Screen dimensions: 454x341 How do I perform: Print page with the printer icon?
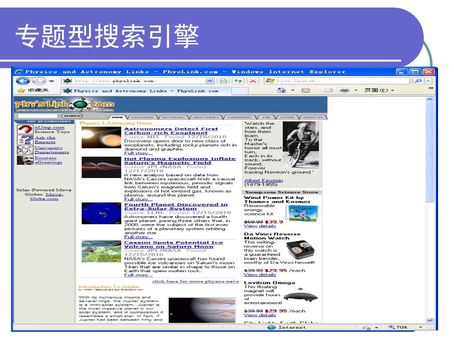pos(344,91)
